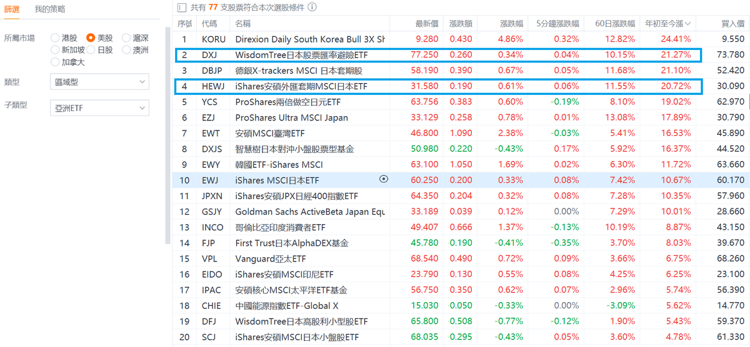Image resolution: width=750 pixels, height=347 pixels.
Task: Select the KORU ticker code
Action: [214, 39]
